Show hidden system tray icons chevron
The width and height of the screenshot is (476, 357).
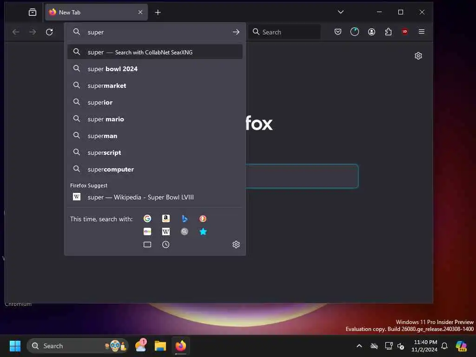pyautogui.click(x=359, y=346)
